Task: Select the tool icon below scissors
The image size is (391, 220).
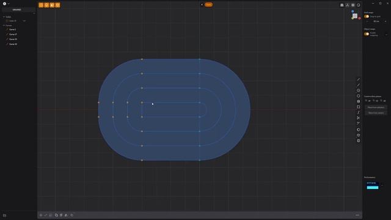Action: pyautogui.click(x=359, y=123)
